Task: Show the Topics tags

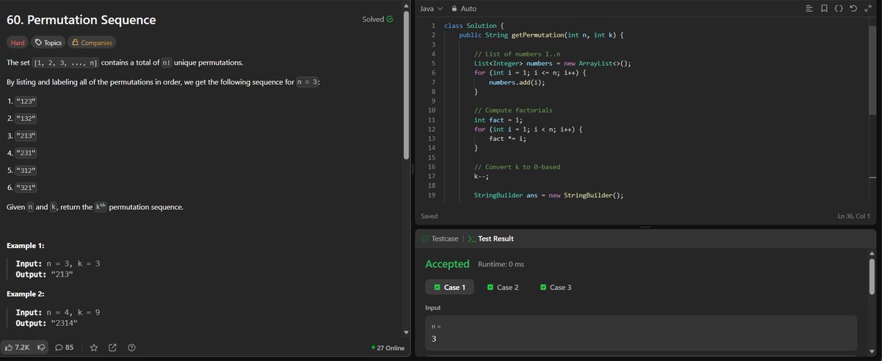Action: (x=49, y=43)
